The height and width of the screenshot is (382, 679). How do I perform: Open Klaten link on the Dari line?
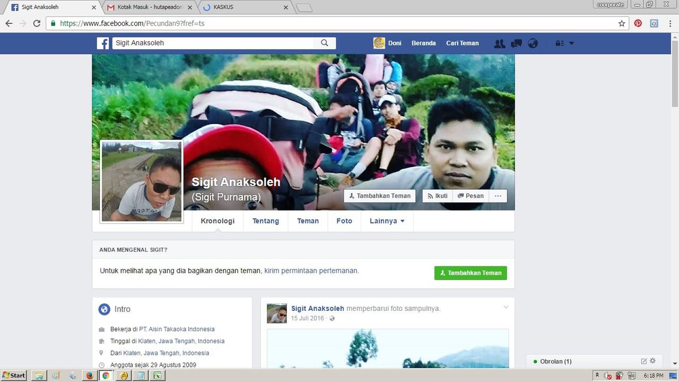(166, 353)
